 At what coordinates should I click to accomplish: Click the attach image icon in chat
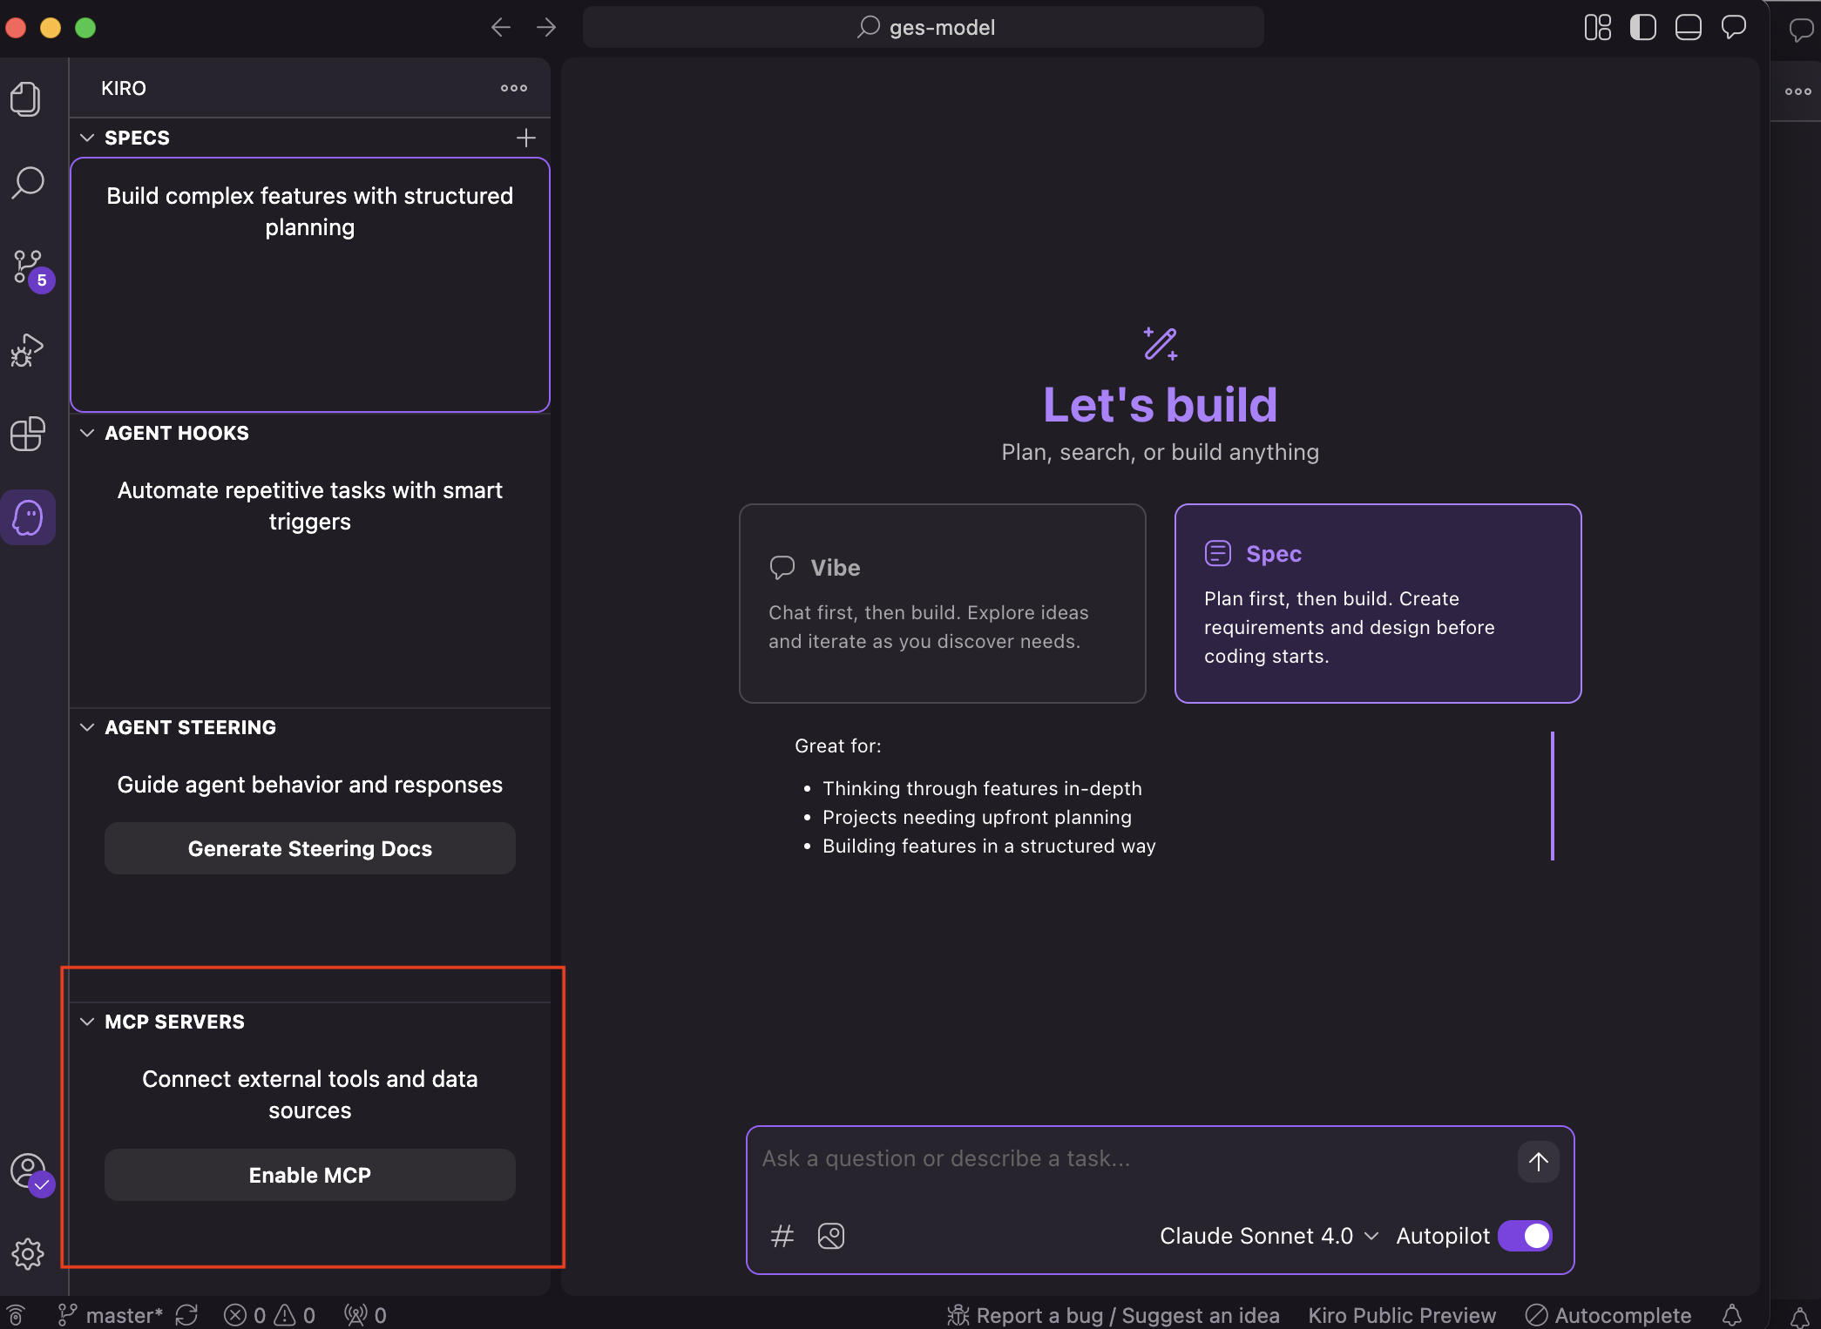tap(831, 1236)
